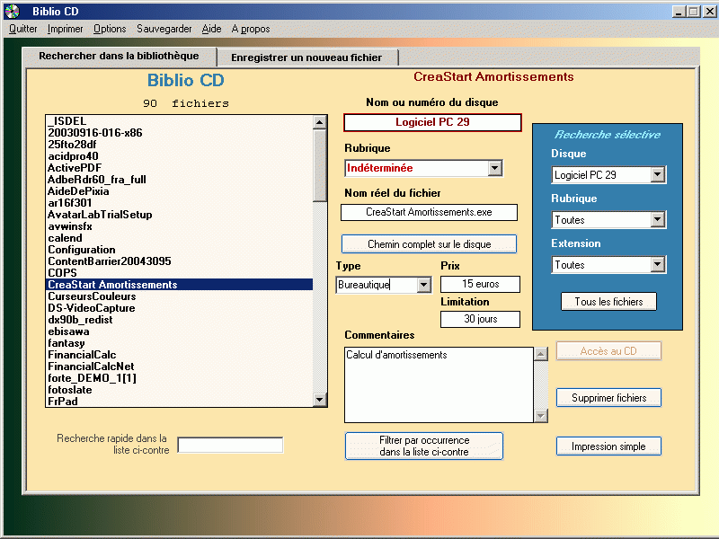Expand the selective search Rubrique dropdown
Screen dimensions: 719x539
(x=657, y=219)
